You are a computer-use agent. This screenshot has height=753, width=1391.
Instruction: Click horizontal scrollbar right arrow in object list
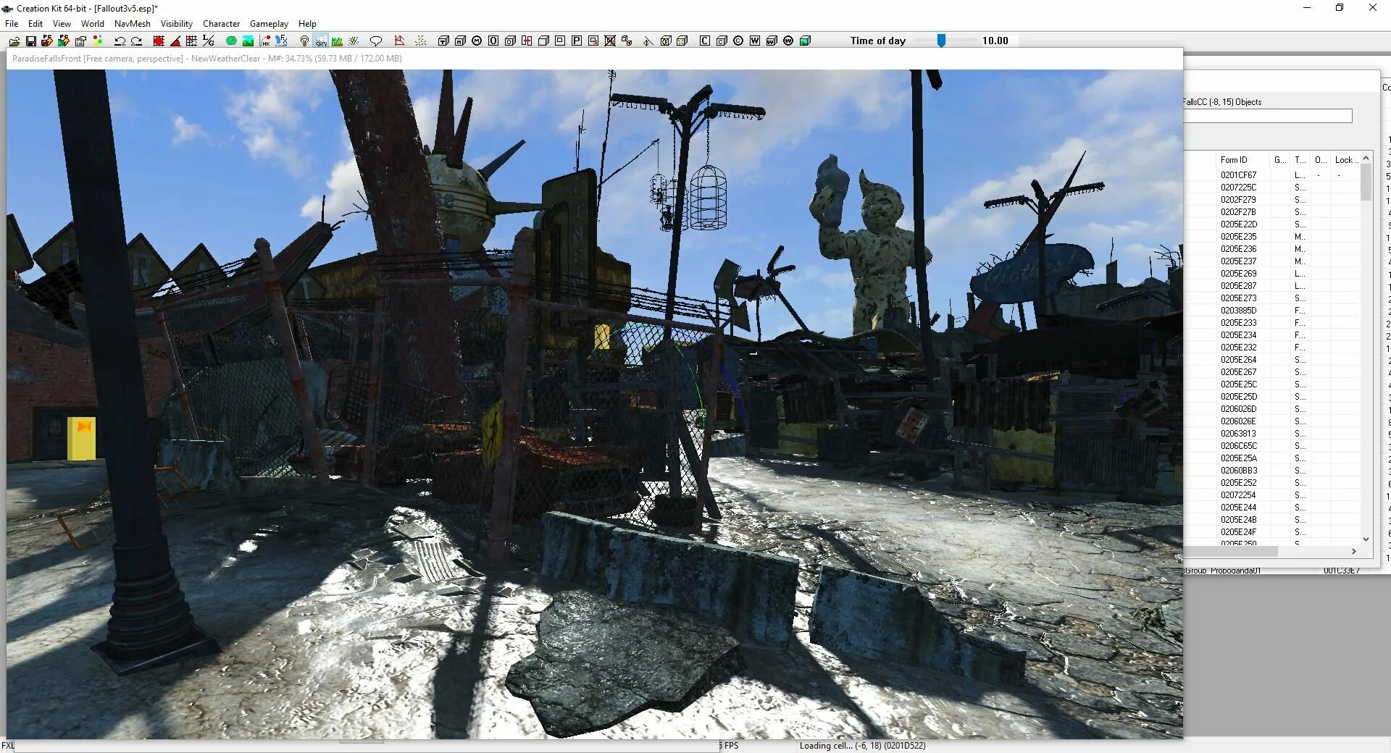[x=1353, y=551]
